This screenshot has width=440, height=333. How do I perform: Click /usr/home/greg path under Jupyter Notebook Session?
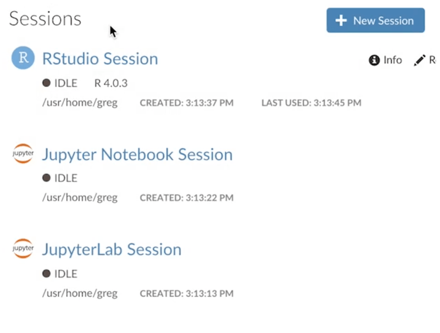pyautogui.click(x=80, y=198)
